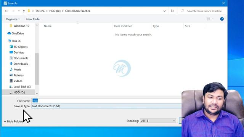Refresh the folder view
This screenshot has height=137, width=244.
pos(172,11)
